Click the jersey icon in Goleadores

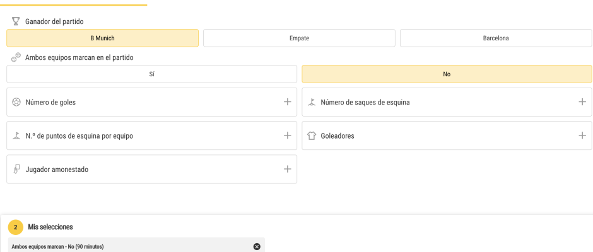click(x=312, y=135)
